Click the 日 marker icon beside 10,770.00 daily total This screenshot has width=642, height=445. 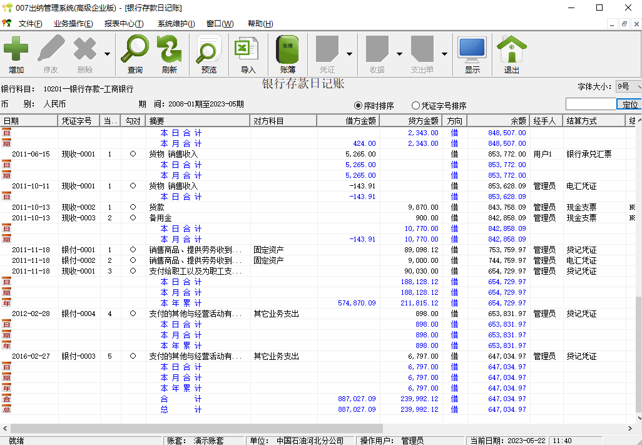[x=6, y=228]
